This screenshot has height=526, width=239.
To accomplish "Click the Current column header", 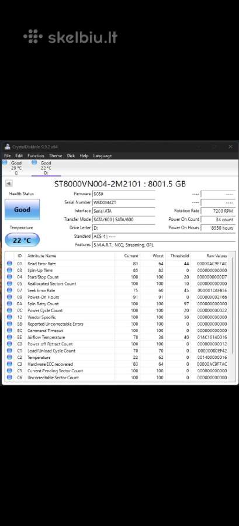I will 131,255.
